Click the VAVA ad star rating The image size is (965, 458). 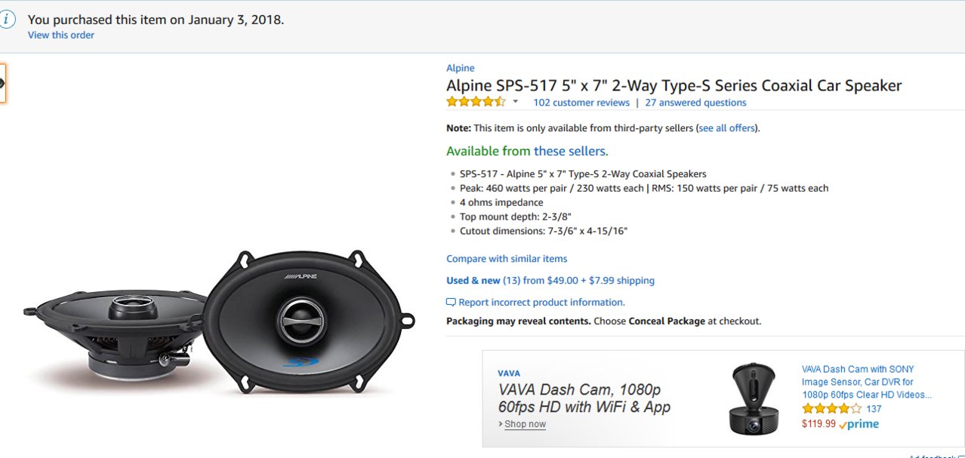pyautogui.click(x=831, y=409)
